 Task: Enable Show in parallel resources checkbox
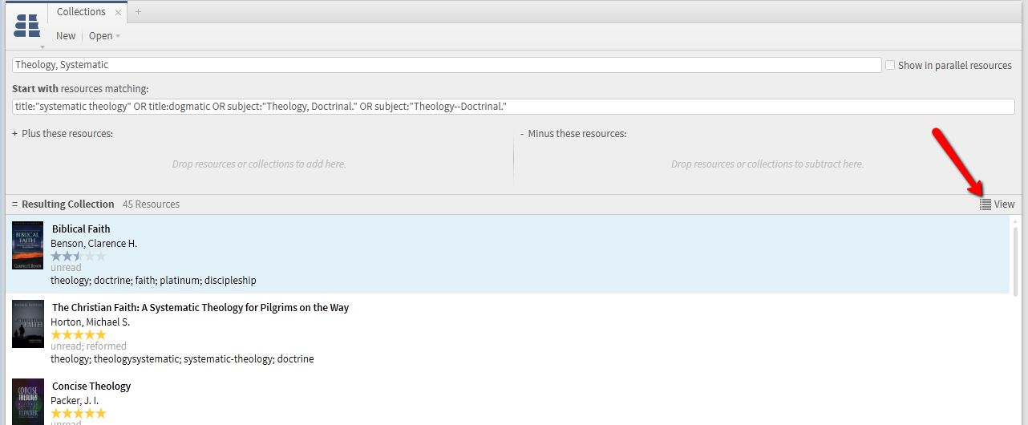[x=890, y=65]
